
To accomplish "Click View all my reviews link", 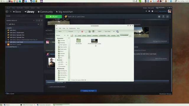I will [x=161, y=59].
